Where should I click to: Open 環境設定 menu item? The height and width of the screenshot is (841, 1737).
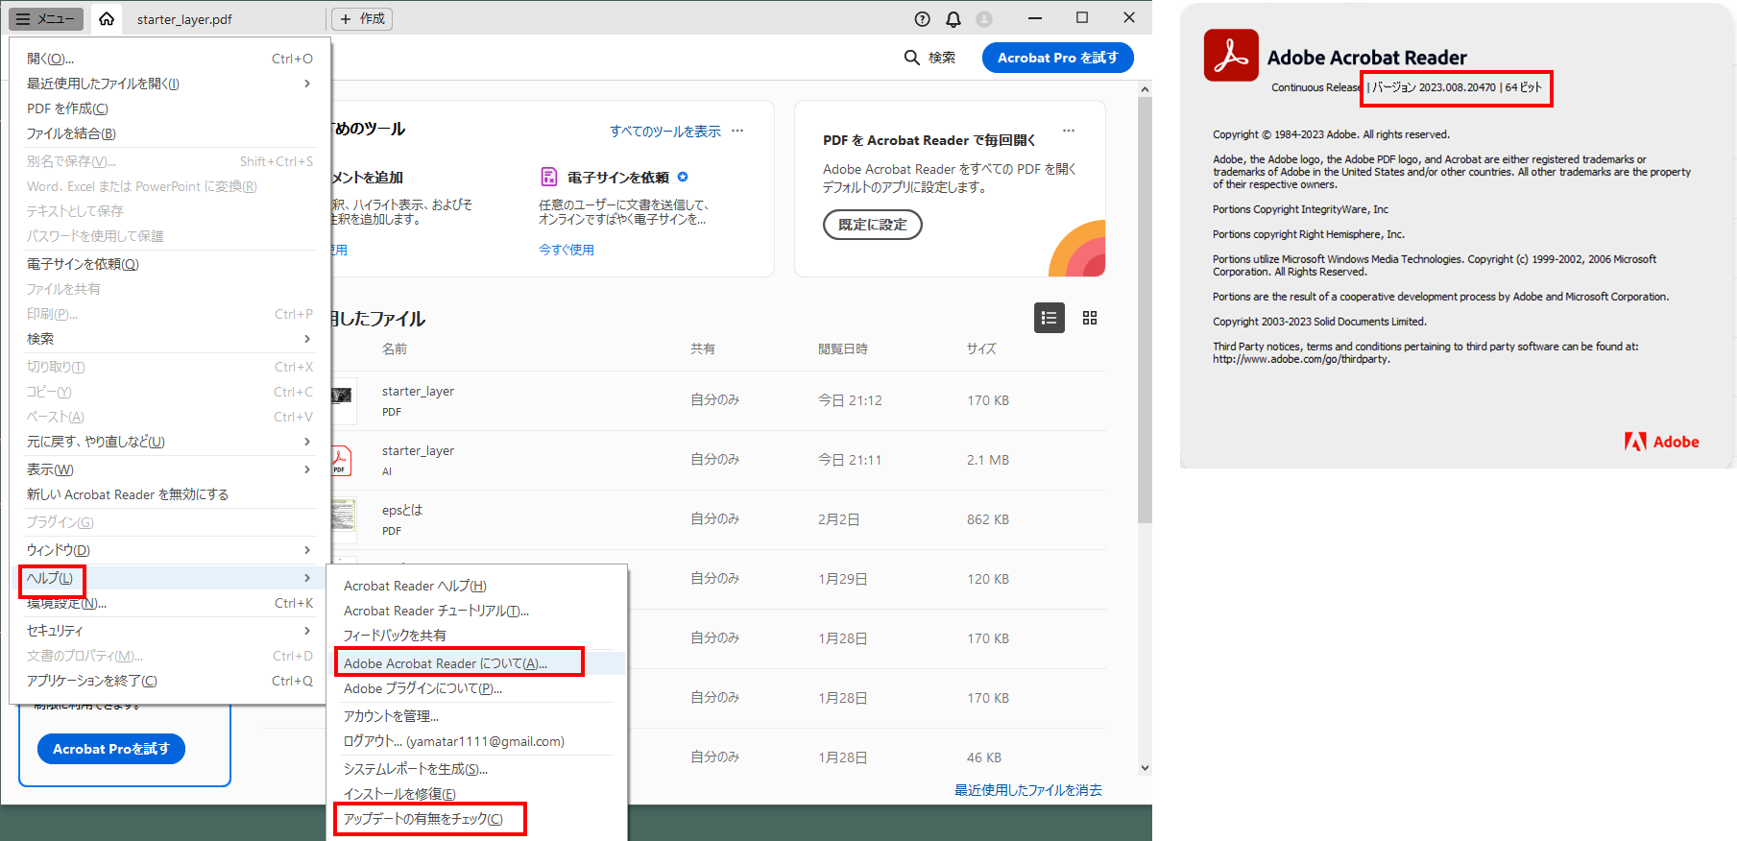coord(170,603)
